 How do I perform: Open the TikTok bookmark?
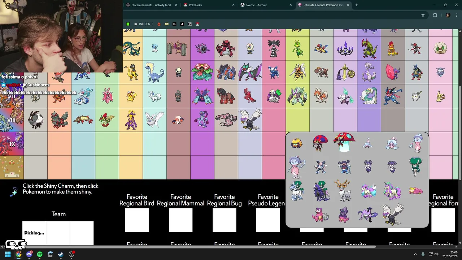point(182,24)
